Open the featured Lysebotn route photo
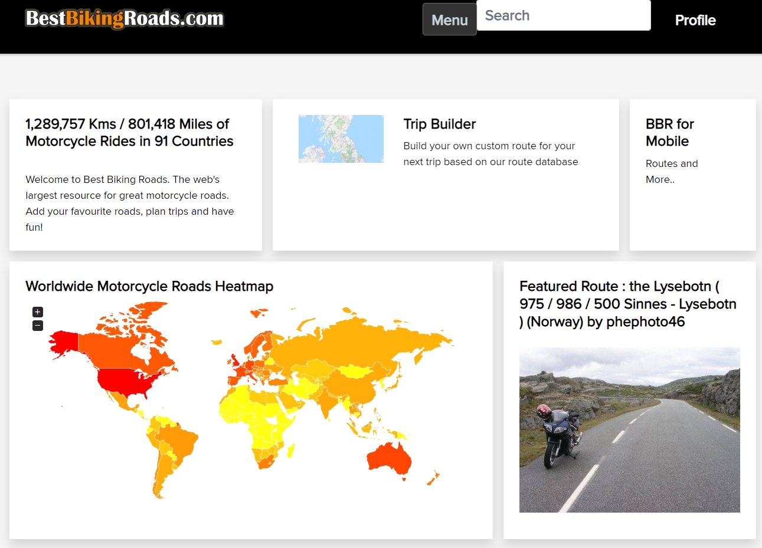 click(x=629, y=430)
